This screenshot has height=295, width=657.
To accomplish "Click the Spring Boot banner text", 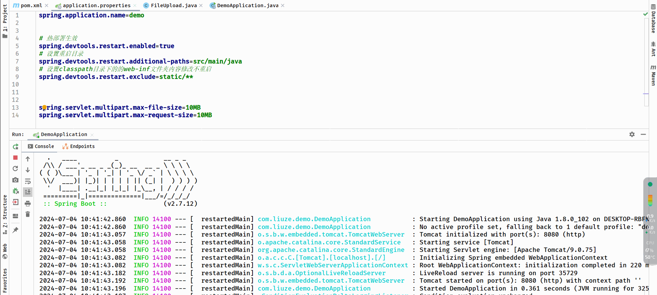I will point(75,204).
